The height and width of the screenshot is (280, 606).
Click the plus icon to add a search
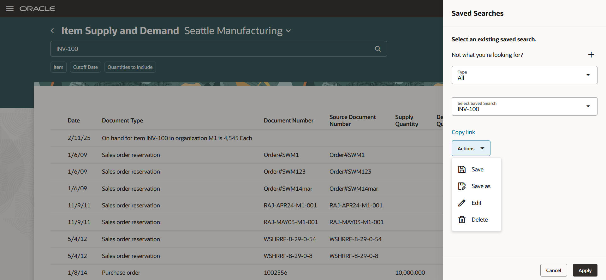[591, 55]
